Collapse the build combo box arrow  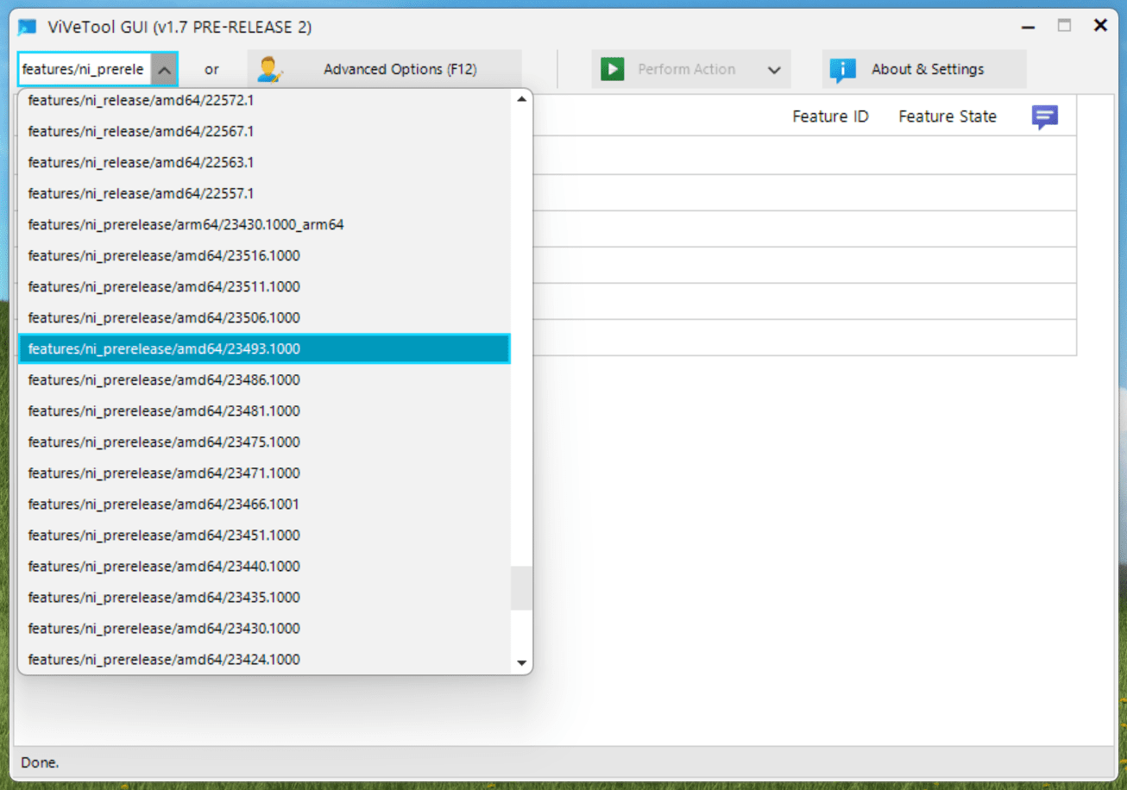[165, 70]
